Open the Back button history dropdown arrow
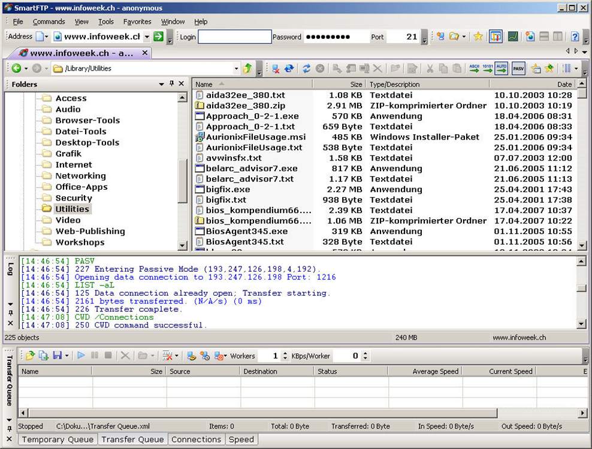 tap(26, 68)
